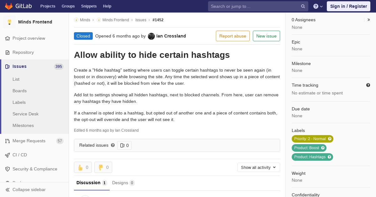Open the Milestones sidebar item
376x197 pixels.
click(x=23, y=125)
